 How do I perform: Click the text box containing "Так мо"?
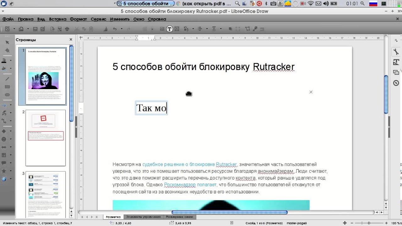pos(151,108)
